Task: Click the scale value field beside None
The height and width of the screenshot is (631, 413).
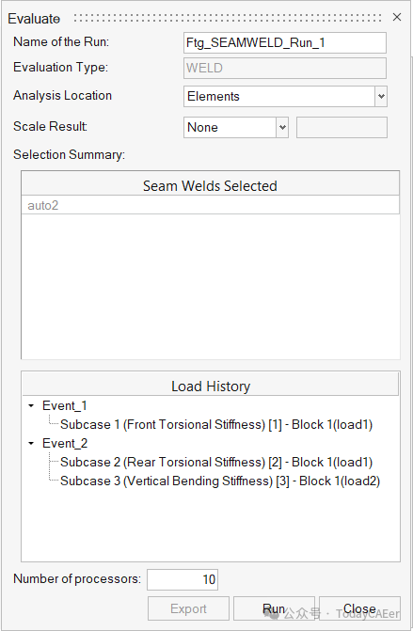Action: coord(342,127)
